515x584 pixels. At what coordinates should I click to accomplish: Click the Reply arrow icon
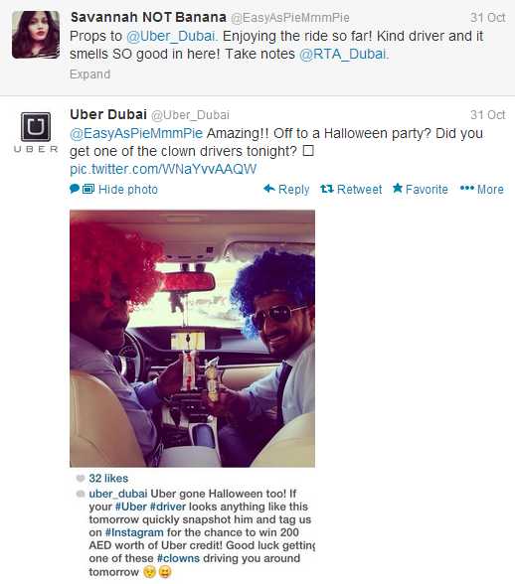[x=269, y=189]
